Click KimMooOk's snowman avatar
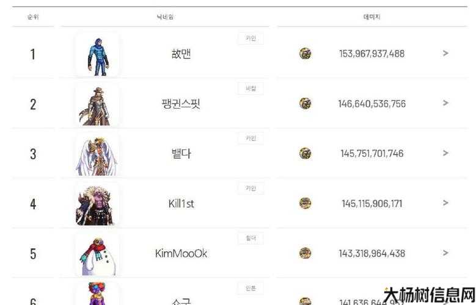The image size is (476, 305). pyautogui.click(x=98, y=255)
